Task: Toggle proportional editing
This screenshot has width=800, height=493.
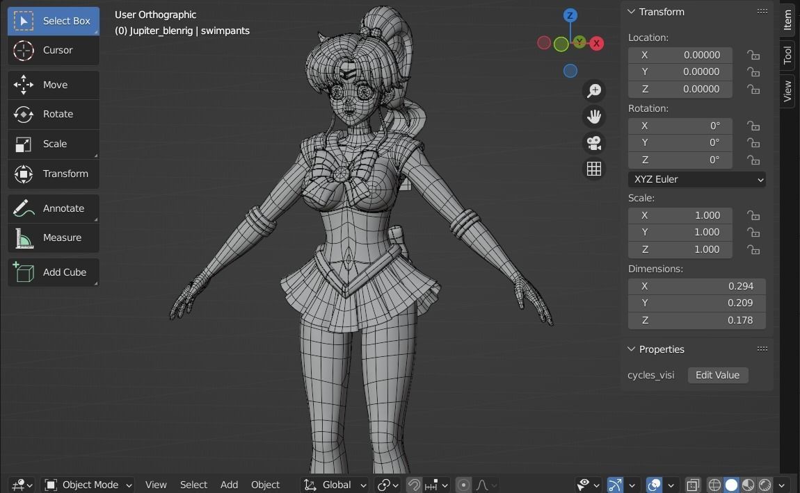Action: (463, 485)
